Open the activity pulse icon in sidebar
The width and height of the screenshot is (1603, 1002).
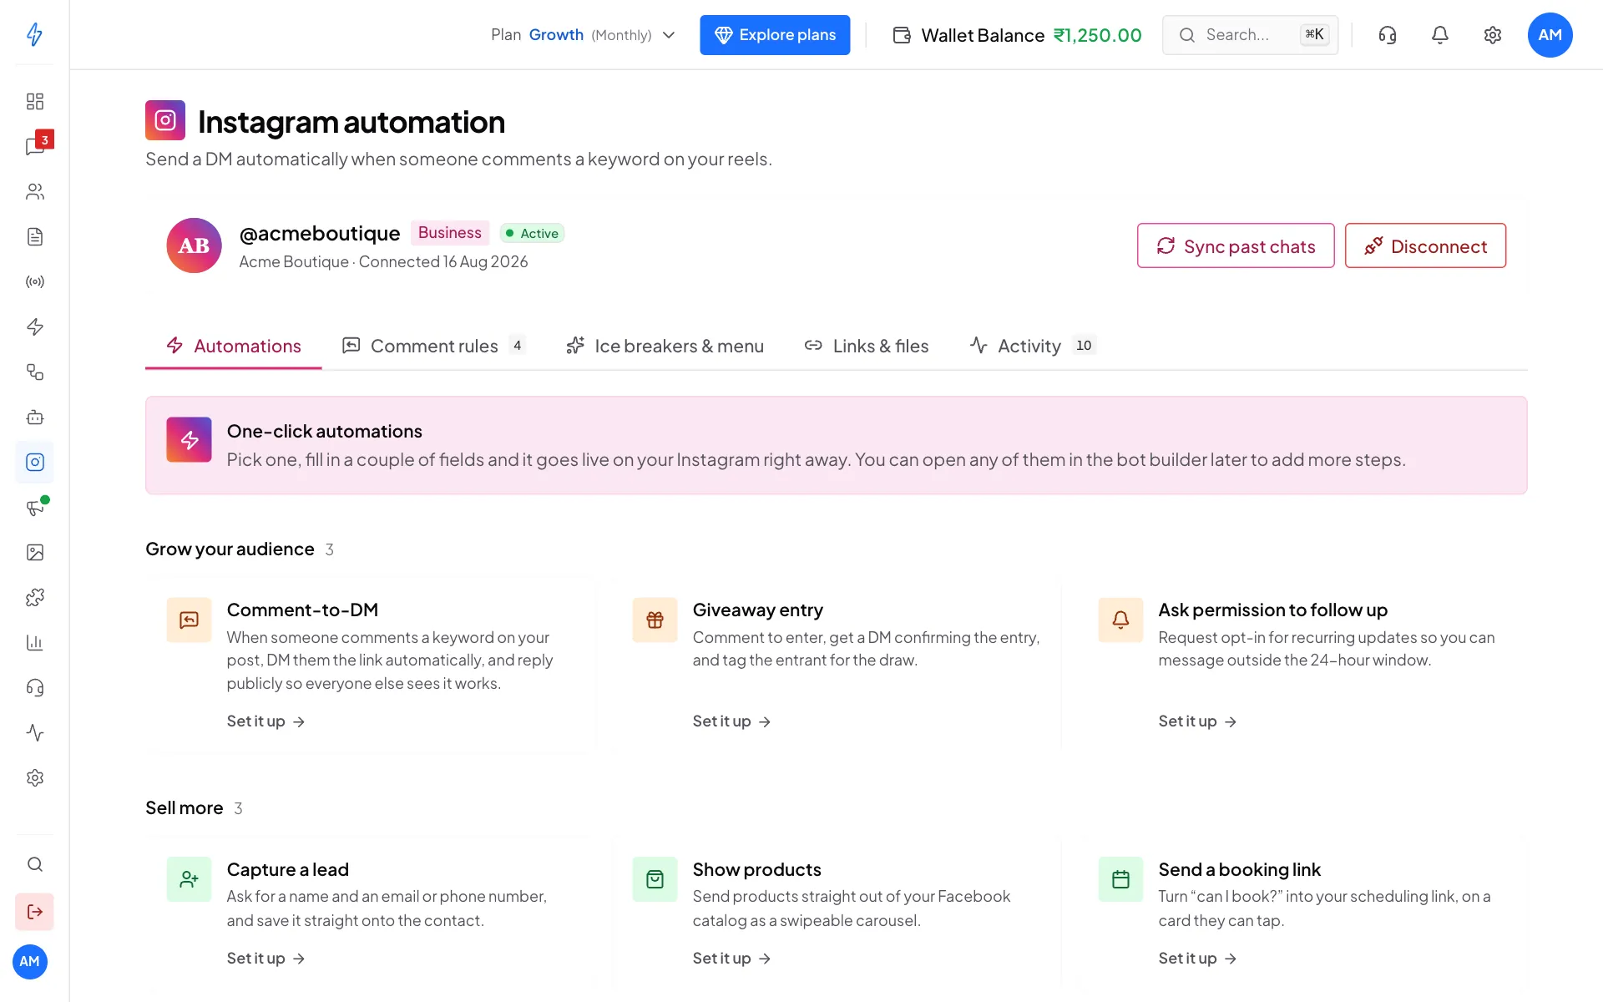point(34,732)
